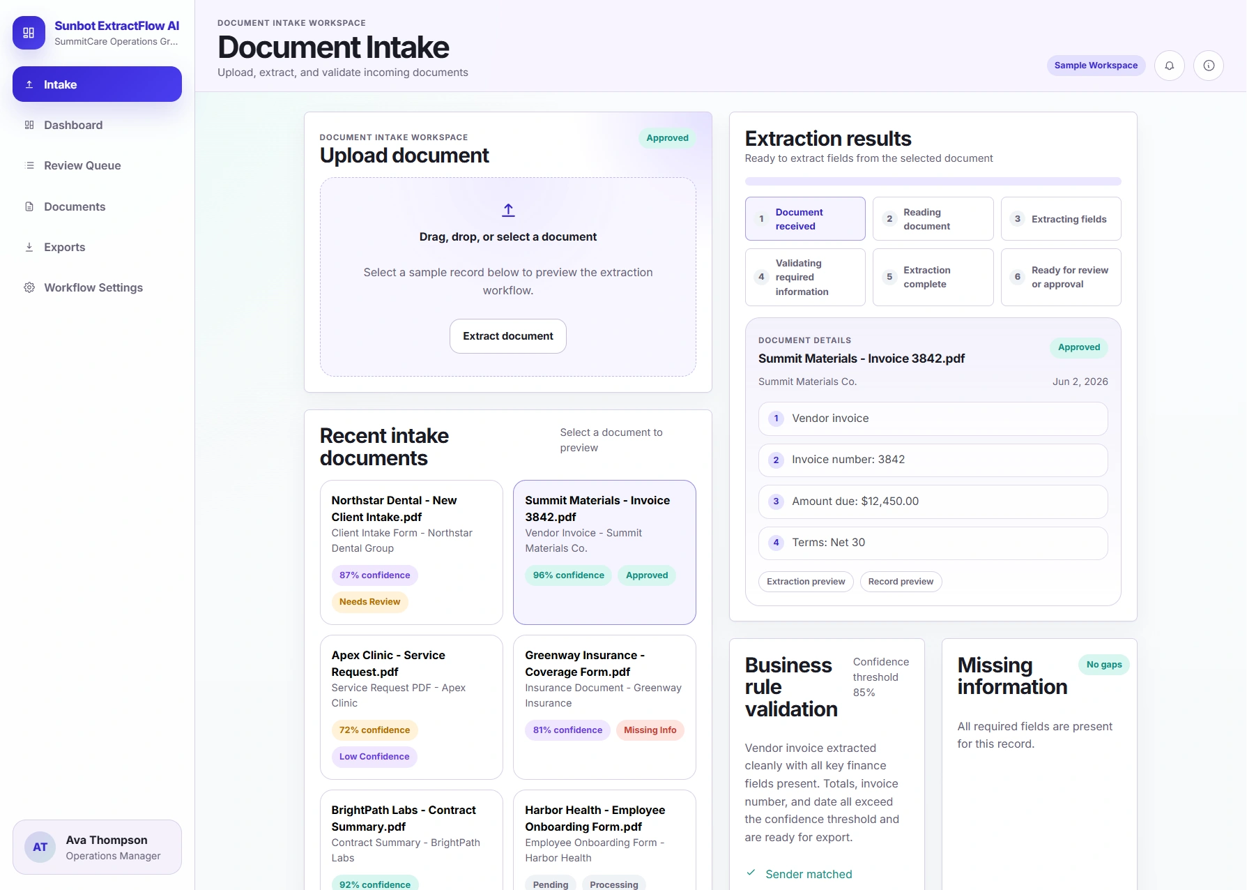Click the Dashboard grid icon
Image resolution: width=1247 pixels, height=890 pixels.
[x=29, y=125]
